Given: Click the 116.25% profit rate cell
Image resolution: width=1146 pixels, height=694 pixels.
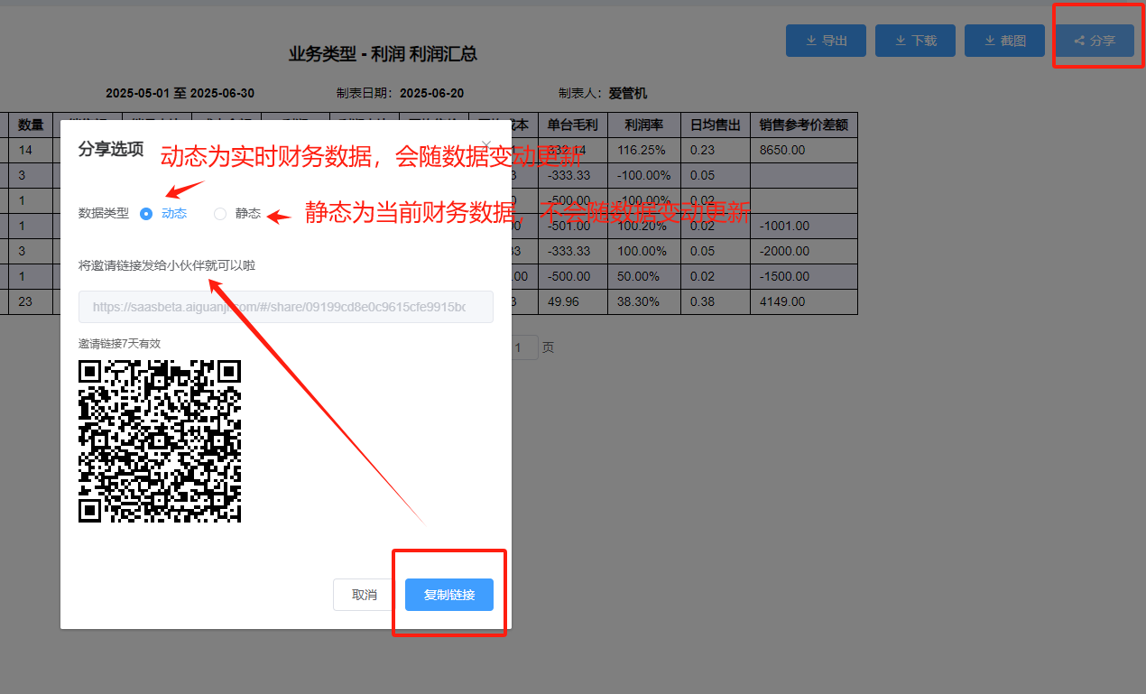Looking at the screenshot, I should point(644,150).
